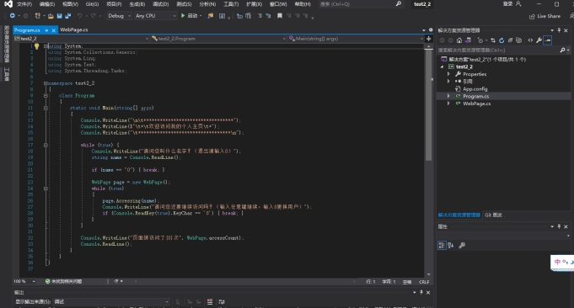Click the Sync with Active Document icon
Screen dimensions: 574x308
[493, 40]
